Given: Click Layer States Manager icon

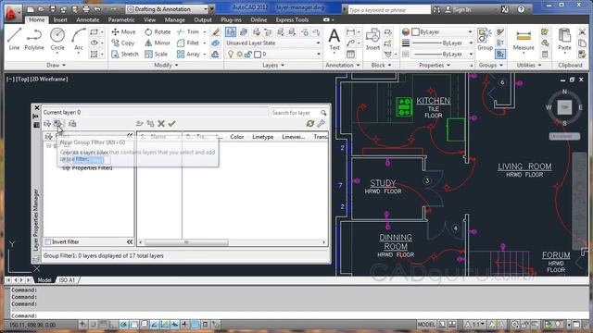Looking at the screenshot, I should [x=72, y=123].
